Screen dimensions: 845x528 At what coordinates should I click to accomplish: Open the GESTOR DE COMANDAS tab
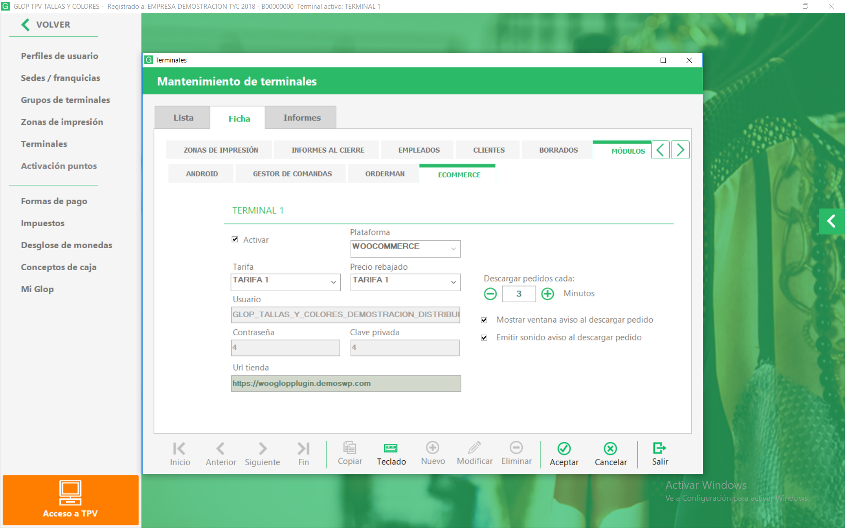coord(292,174)
